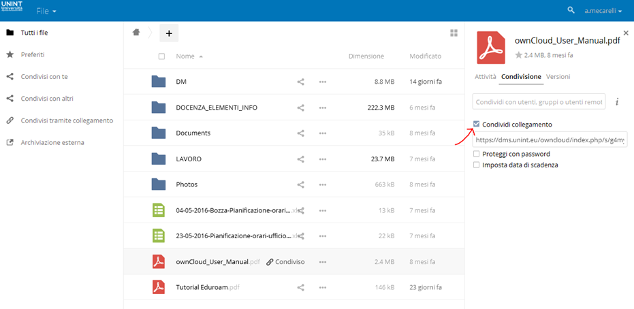Share the 04-05-2016-Bozza-Pianificazione spreadsheet
Image resolution: width=634 pixels, height=309 pixels.
point(301,210)
